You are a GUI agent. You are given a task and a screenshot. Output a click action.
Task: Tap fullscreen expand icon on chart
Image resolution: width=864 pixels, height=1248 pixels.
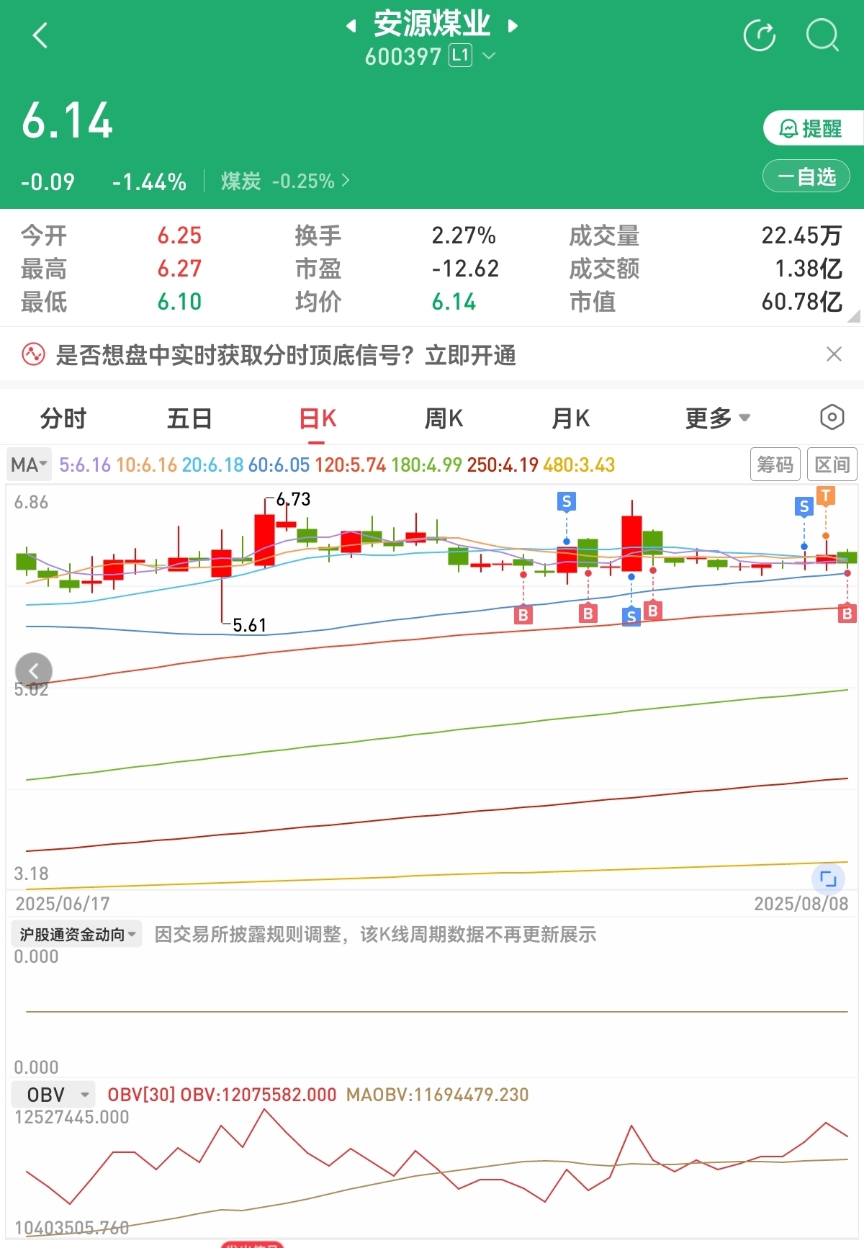828,879
